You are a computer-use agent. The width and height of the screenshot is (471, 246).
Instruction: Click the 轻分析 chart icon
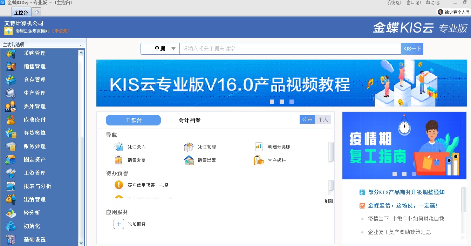pos(11,213)
